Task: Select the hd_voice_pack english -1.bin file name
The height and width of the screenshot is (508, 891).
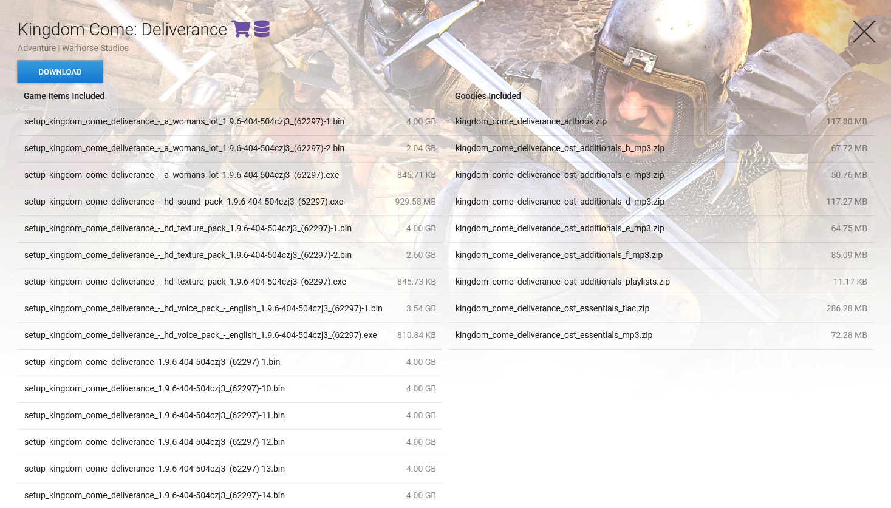Action: click(x=203, y=308)
